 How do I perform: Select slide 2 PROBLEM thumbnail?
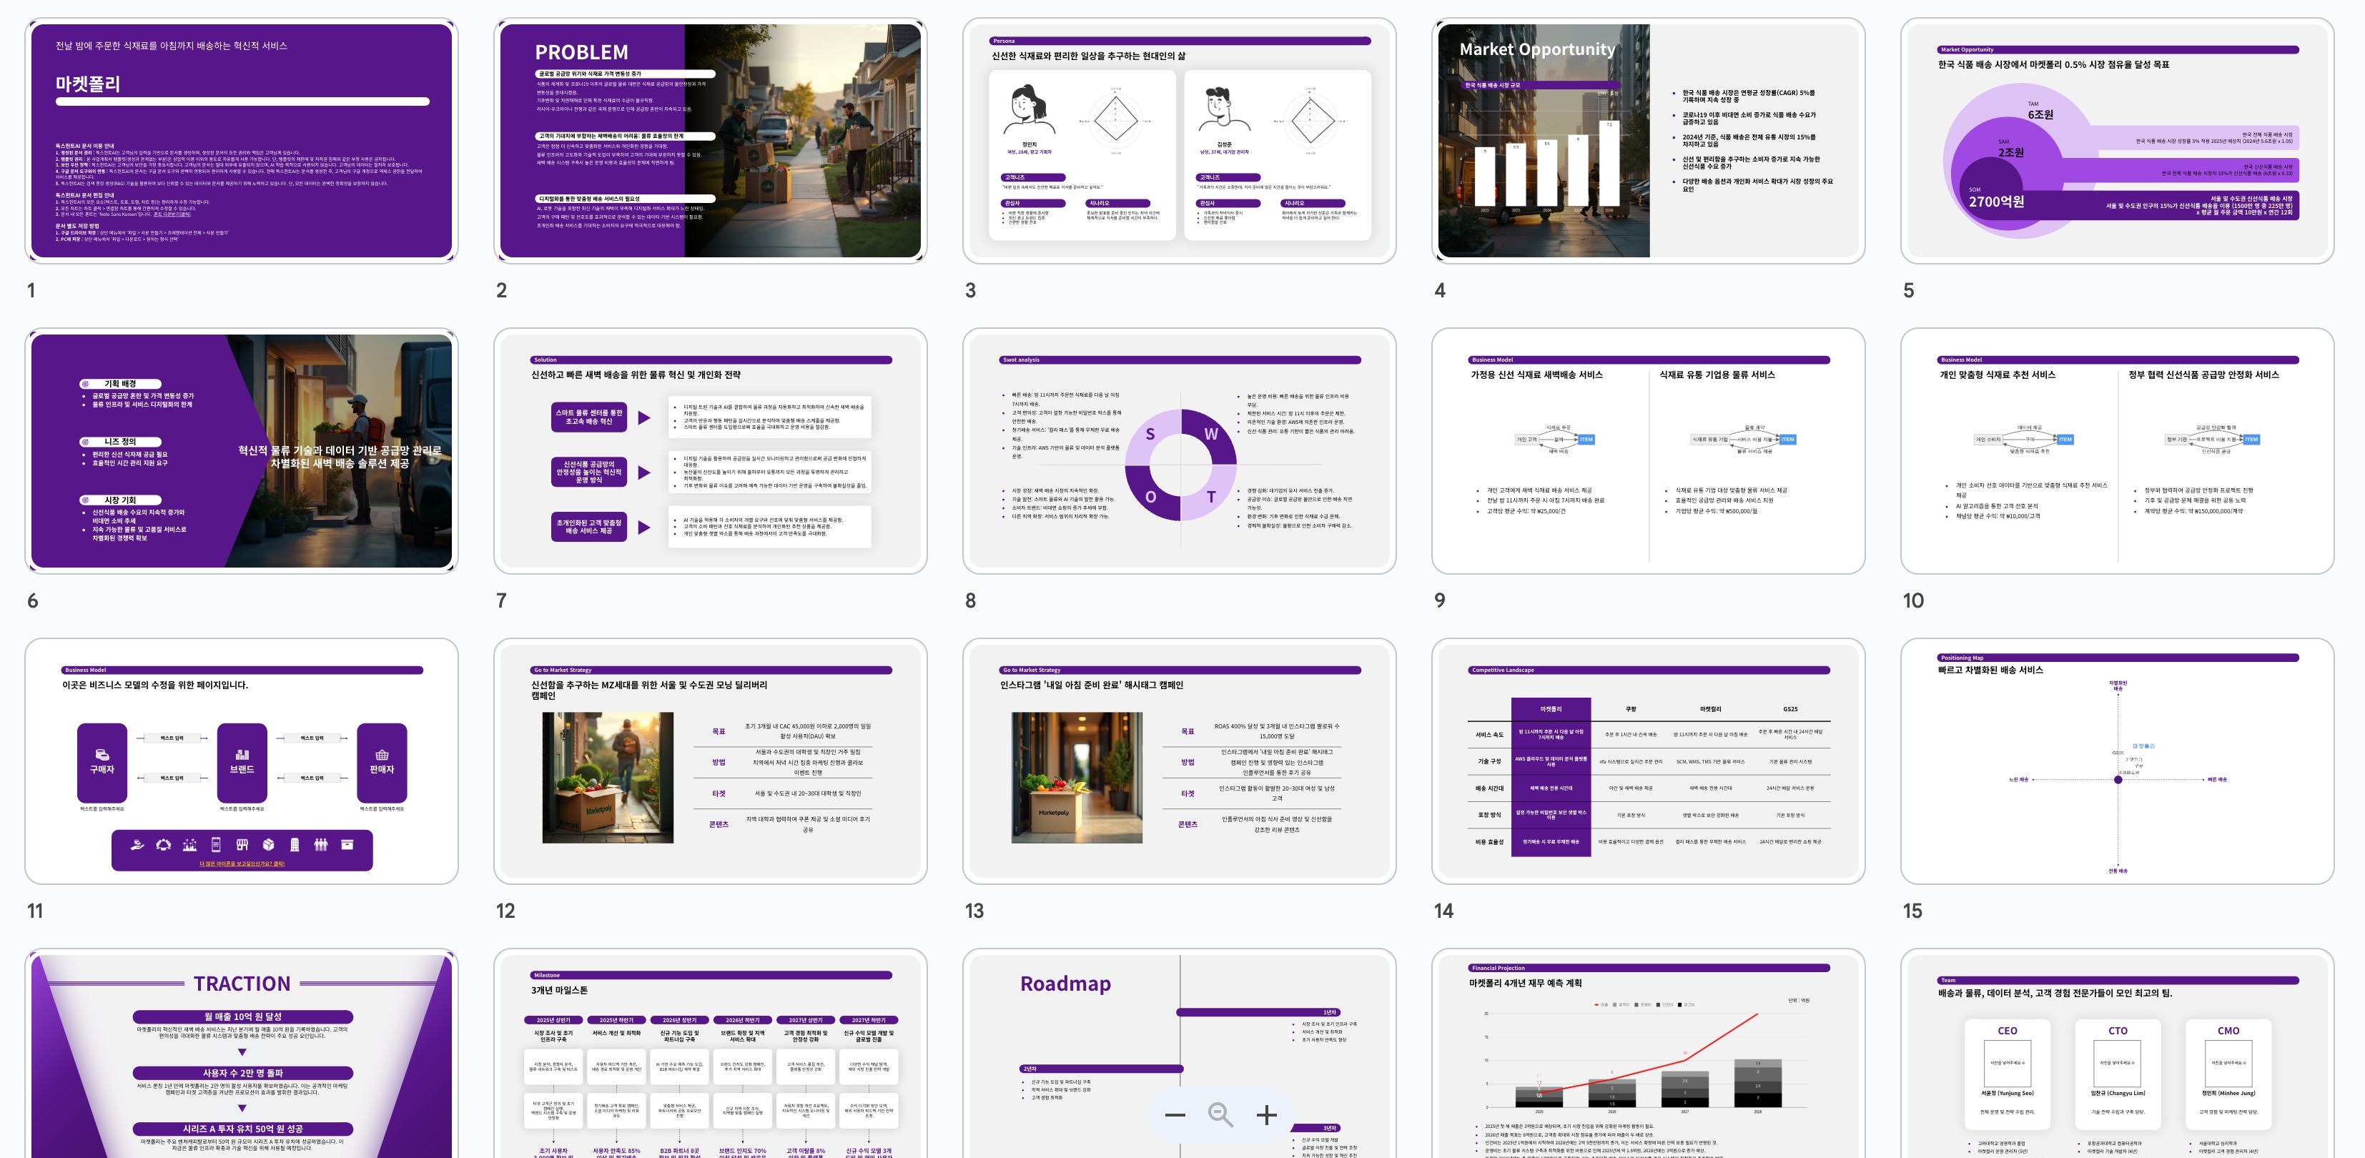coord(711,140)
